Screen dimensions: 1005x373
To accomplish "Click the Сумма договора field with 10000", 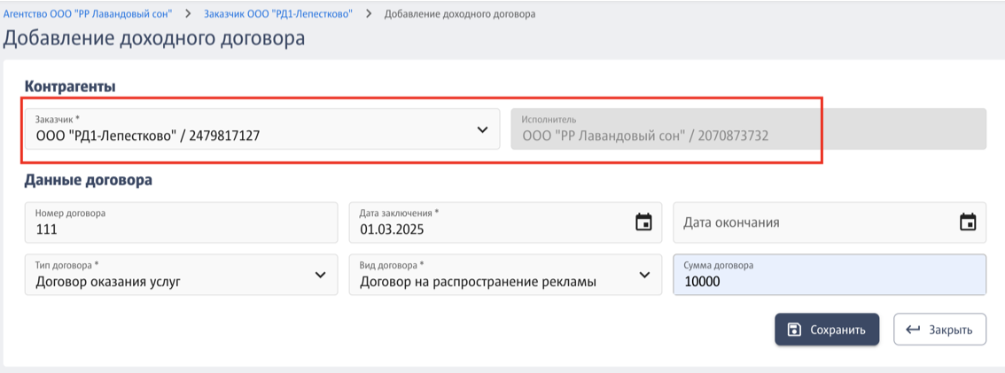I will [x=830, y=275].
